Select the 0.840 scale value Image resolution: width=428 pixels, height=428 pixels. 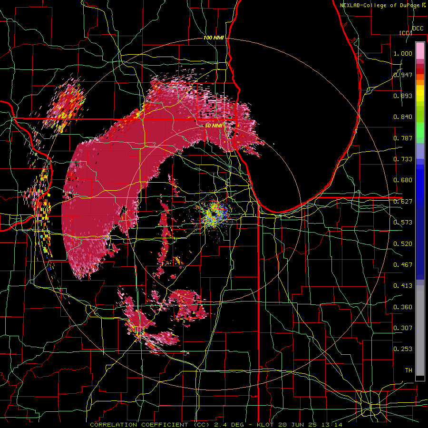point(403,117)
